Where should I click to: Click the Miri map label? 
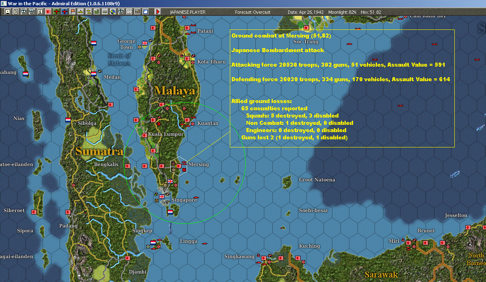(394, 241)
